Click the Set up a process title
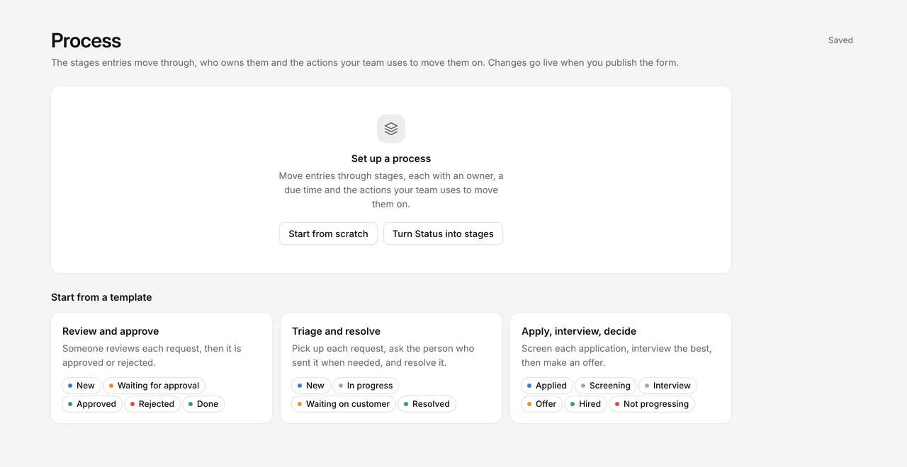The height and width of the screenshot is (467, 907). (x=391, y=158)
